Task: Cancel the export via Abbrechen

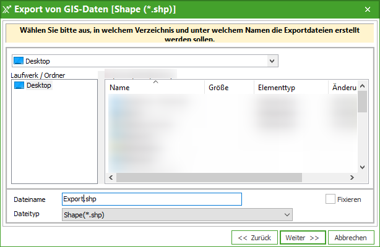Action: coord(351,238)
